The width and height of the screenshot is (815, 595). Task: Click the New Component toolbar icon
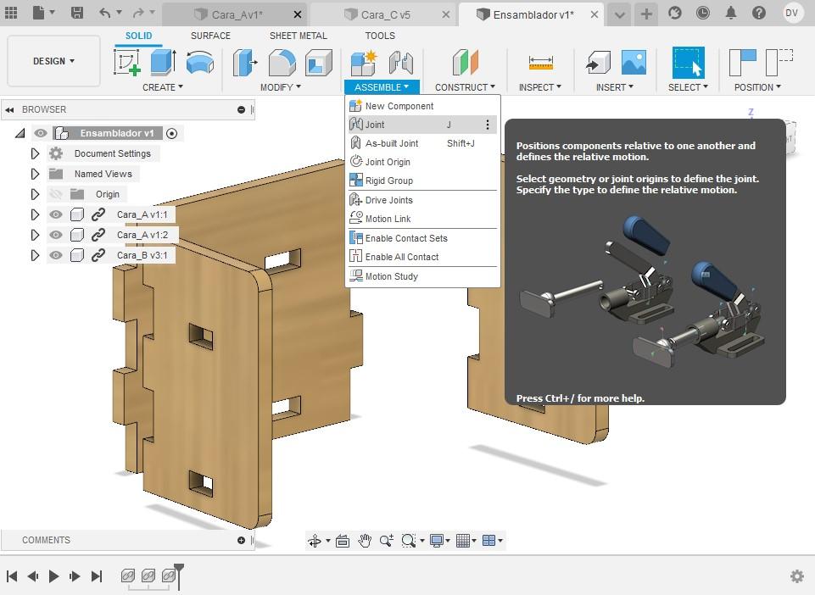(x=363, y=63)
